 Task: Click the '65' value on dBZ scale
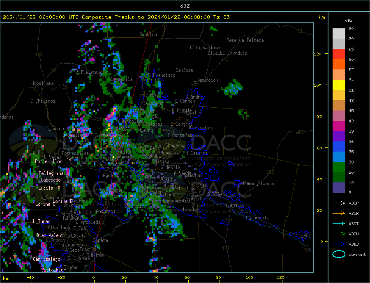351,49
